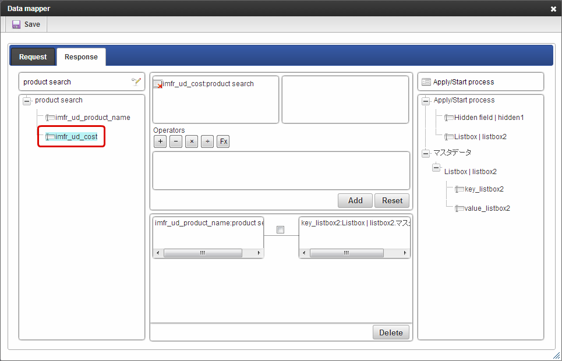Click the Apply/Start process form icon in header
The height and width of the screenshot is (361, 562).
tap(426, 82)
